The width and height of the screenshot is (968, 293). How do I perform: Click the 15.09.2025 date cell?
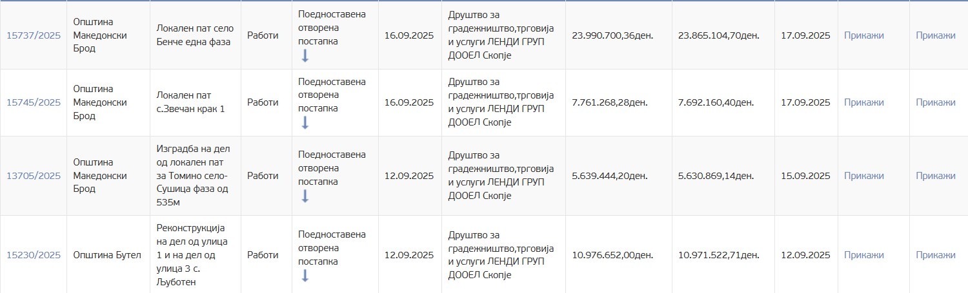(x=805, y=176)
